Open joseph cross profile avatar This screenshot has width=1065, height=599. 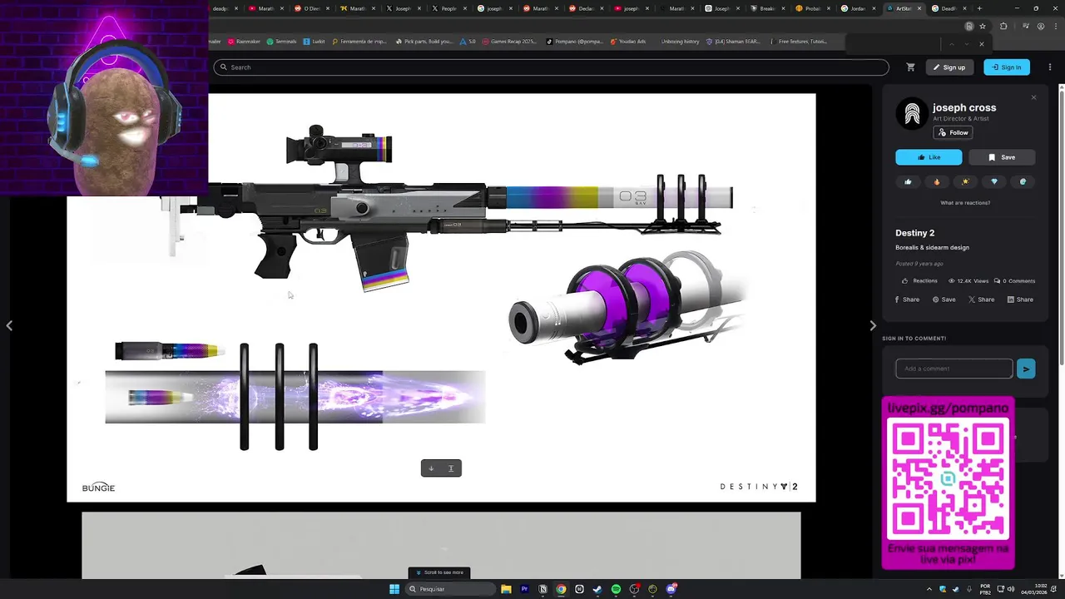tap(912, 113)
